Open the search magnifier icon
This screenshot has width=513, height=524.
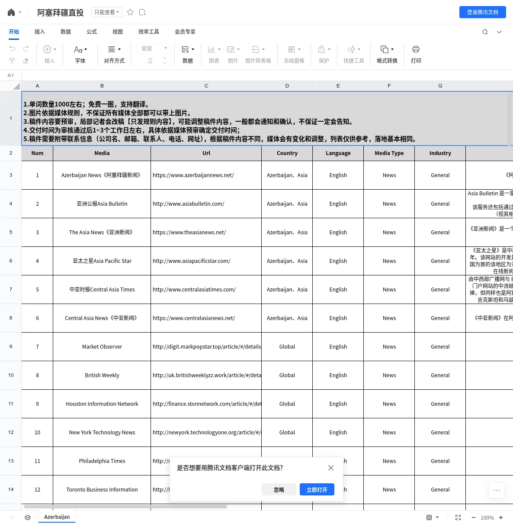(x=485, y=32)
